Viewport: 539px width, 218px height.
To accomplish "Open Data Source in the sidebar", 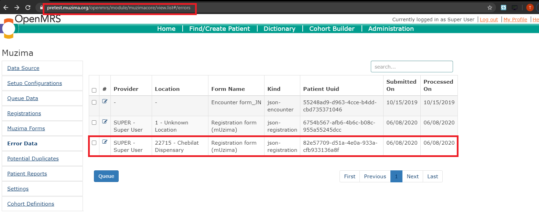I will coord(23,68).
